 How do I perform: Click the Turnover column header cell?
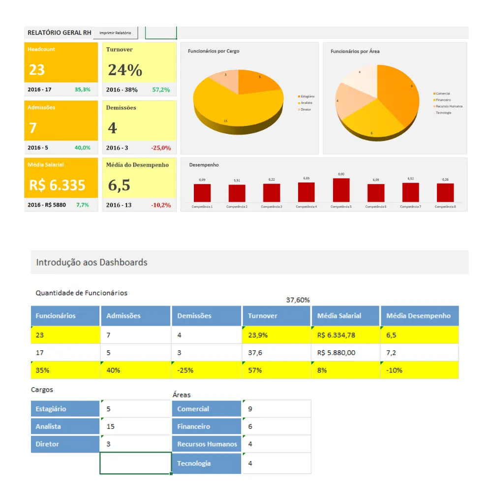[276, 316]
